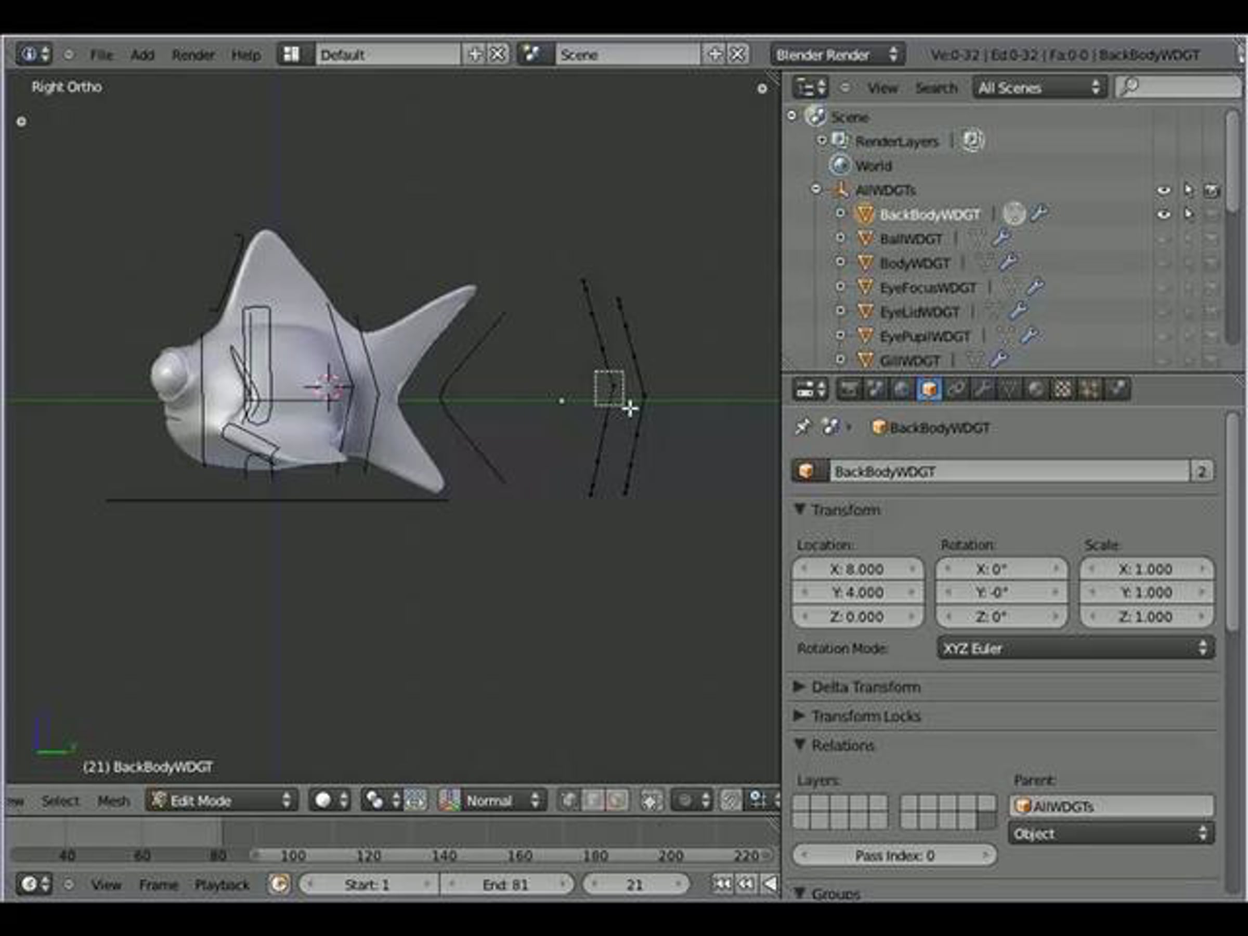Toggle selectability arrow for AllWDGTs
1248x936 pixels.
1188,190
